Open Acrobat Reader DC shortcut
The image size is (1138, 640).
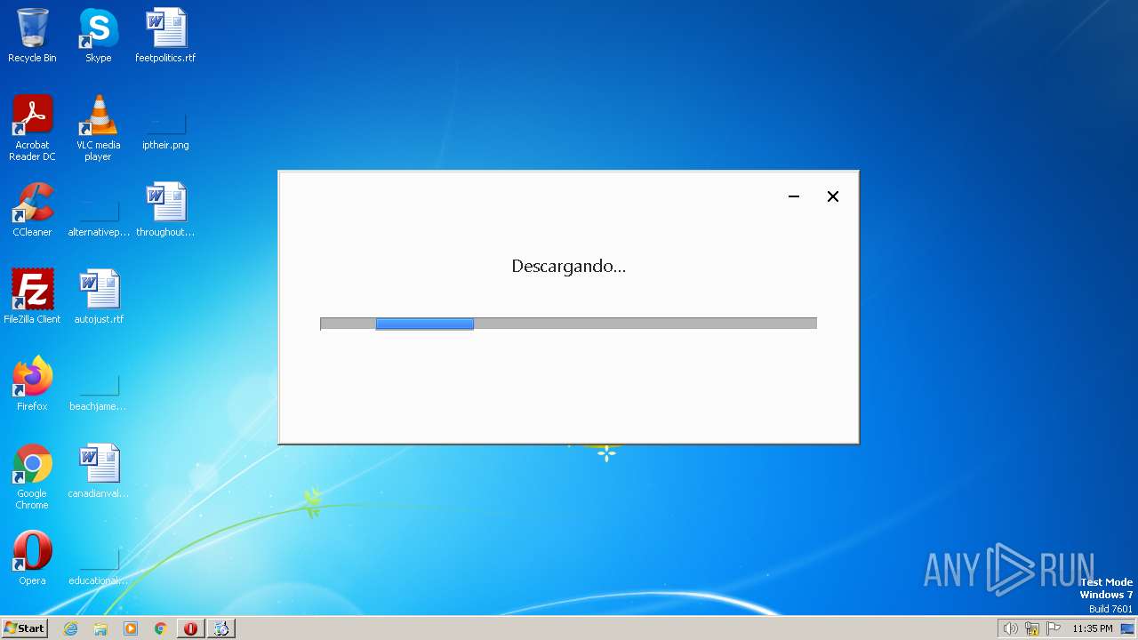click(x=32, y=128)
